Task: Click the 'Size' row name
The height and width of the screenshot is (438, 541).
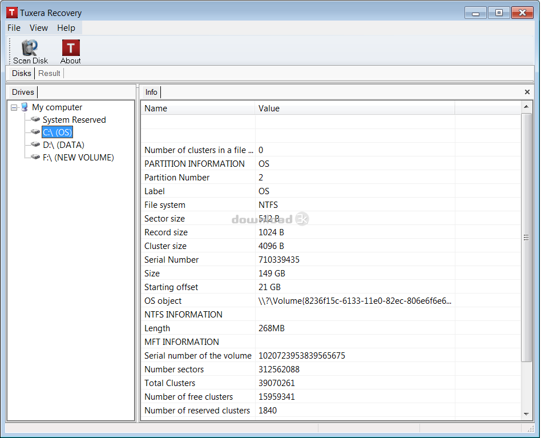Action: [x=152, y=274]
